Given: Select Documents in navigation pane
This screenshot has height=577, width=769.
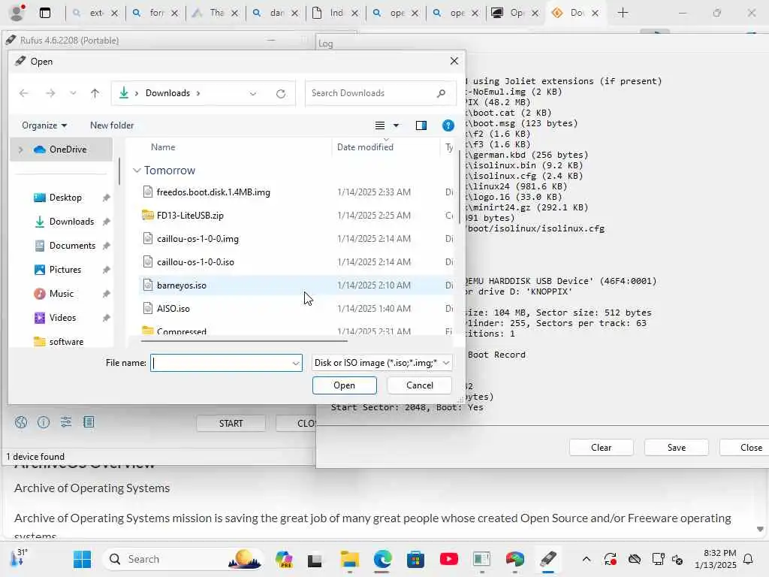Looking at the screenshot, I should coord(72,246).
